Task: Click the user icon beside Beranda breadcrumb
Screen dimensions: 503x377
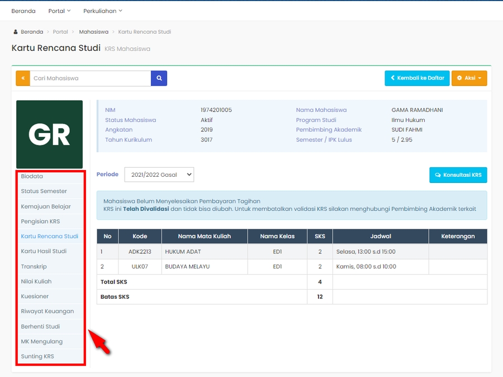Action: coord(16,32)
